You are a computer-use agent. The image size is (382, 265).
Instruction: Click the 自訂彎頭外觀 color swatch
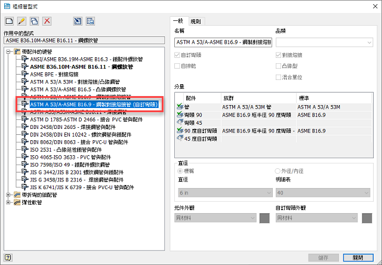[x=367, y=218]
